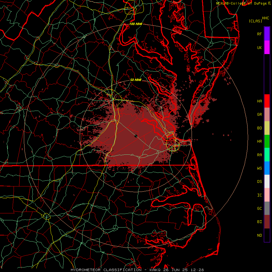This screenshot has width=272, height=272.
Task: Click the RF purple legend swatch
Action: (267, 34)
